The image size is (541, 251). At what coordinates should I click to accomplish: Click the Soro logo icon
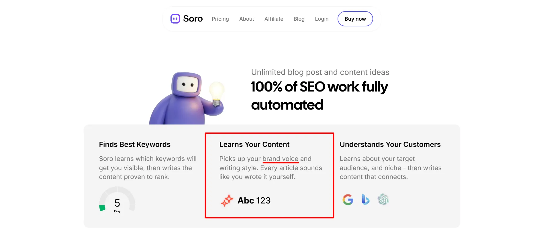click(x=175, y=19)
